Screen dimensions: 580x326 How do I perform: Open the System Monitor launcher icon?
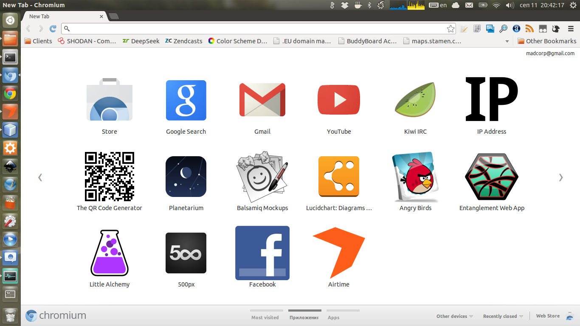(x=10, y=276)
